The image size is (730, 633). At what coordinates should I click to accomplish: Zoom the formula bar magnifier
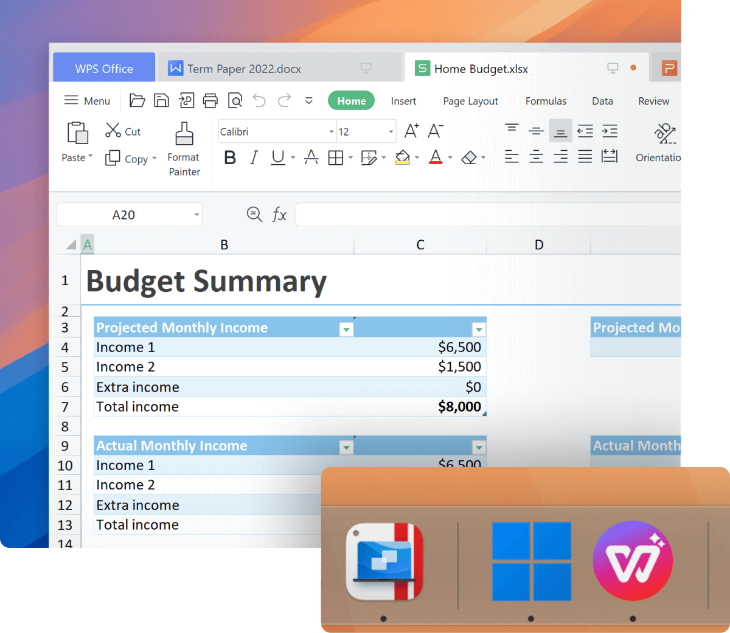point(254,214)
